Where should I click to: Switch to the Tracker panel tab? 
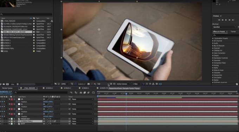(233, 32)
